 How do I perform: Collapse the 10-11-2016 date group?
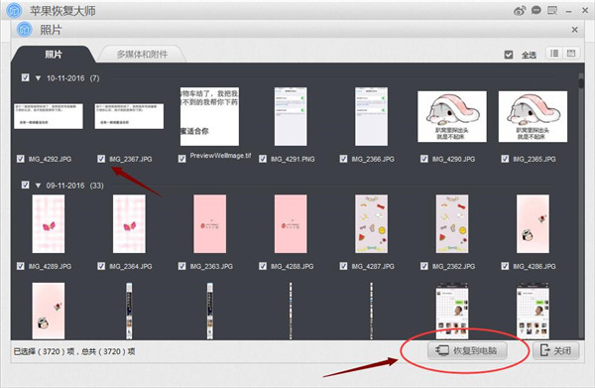pyautogui.click(x=38, y=78)
